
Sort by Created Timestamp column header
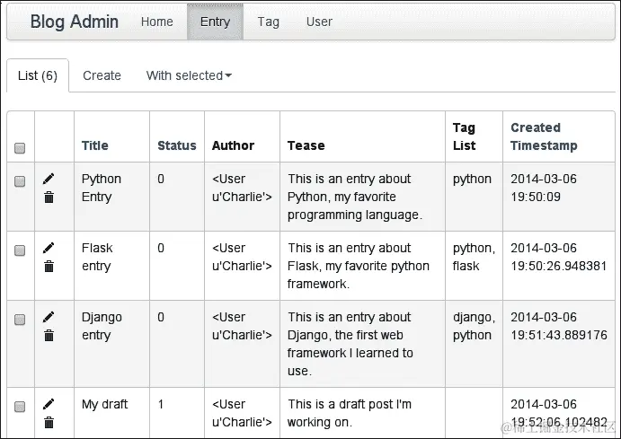tap(544, 136)
